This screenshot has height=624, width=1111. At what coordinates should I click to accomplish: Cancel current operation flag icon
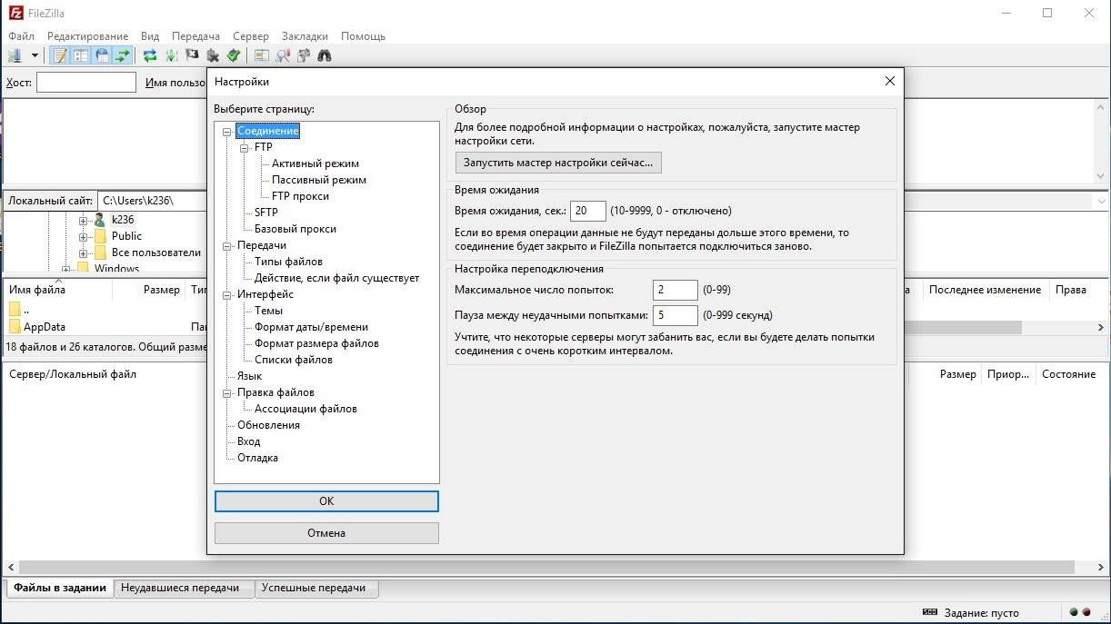click(192, 55)
